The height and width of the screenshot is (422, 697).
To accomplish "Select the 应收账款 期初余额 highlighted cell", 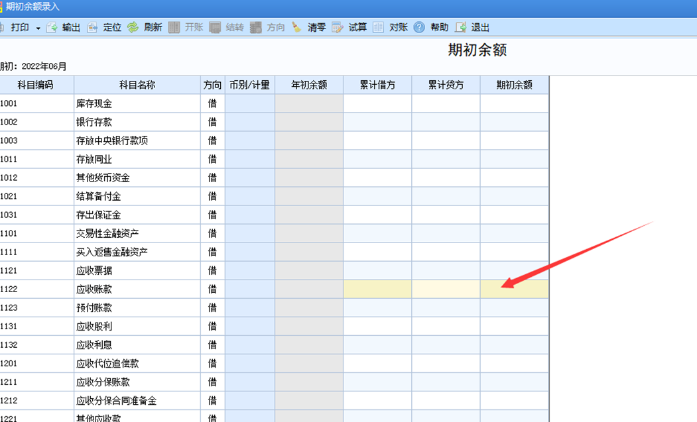I will point(515,290).
